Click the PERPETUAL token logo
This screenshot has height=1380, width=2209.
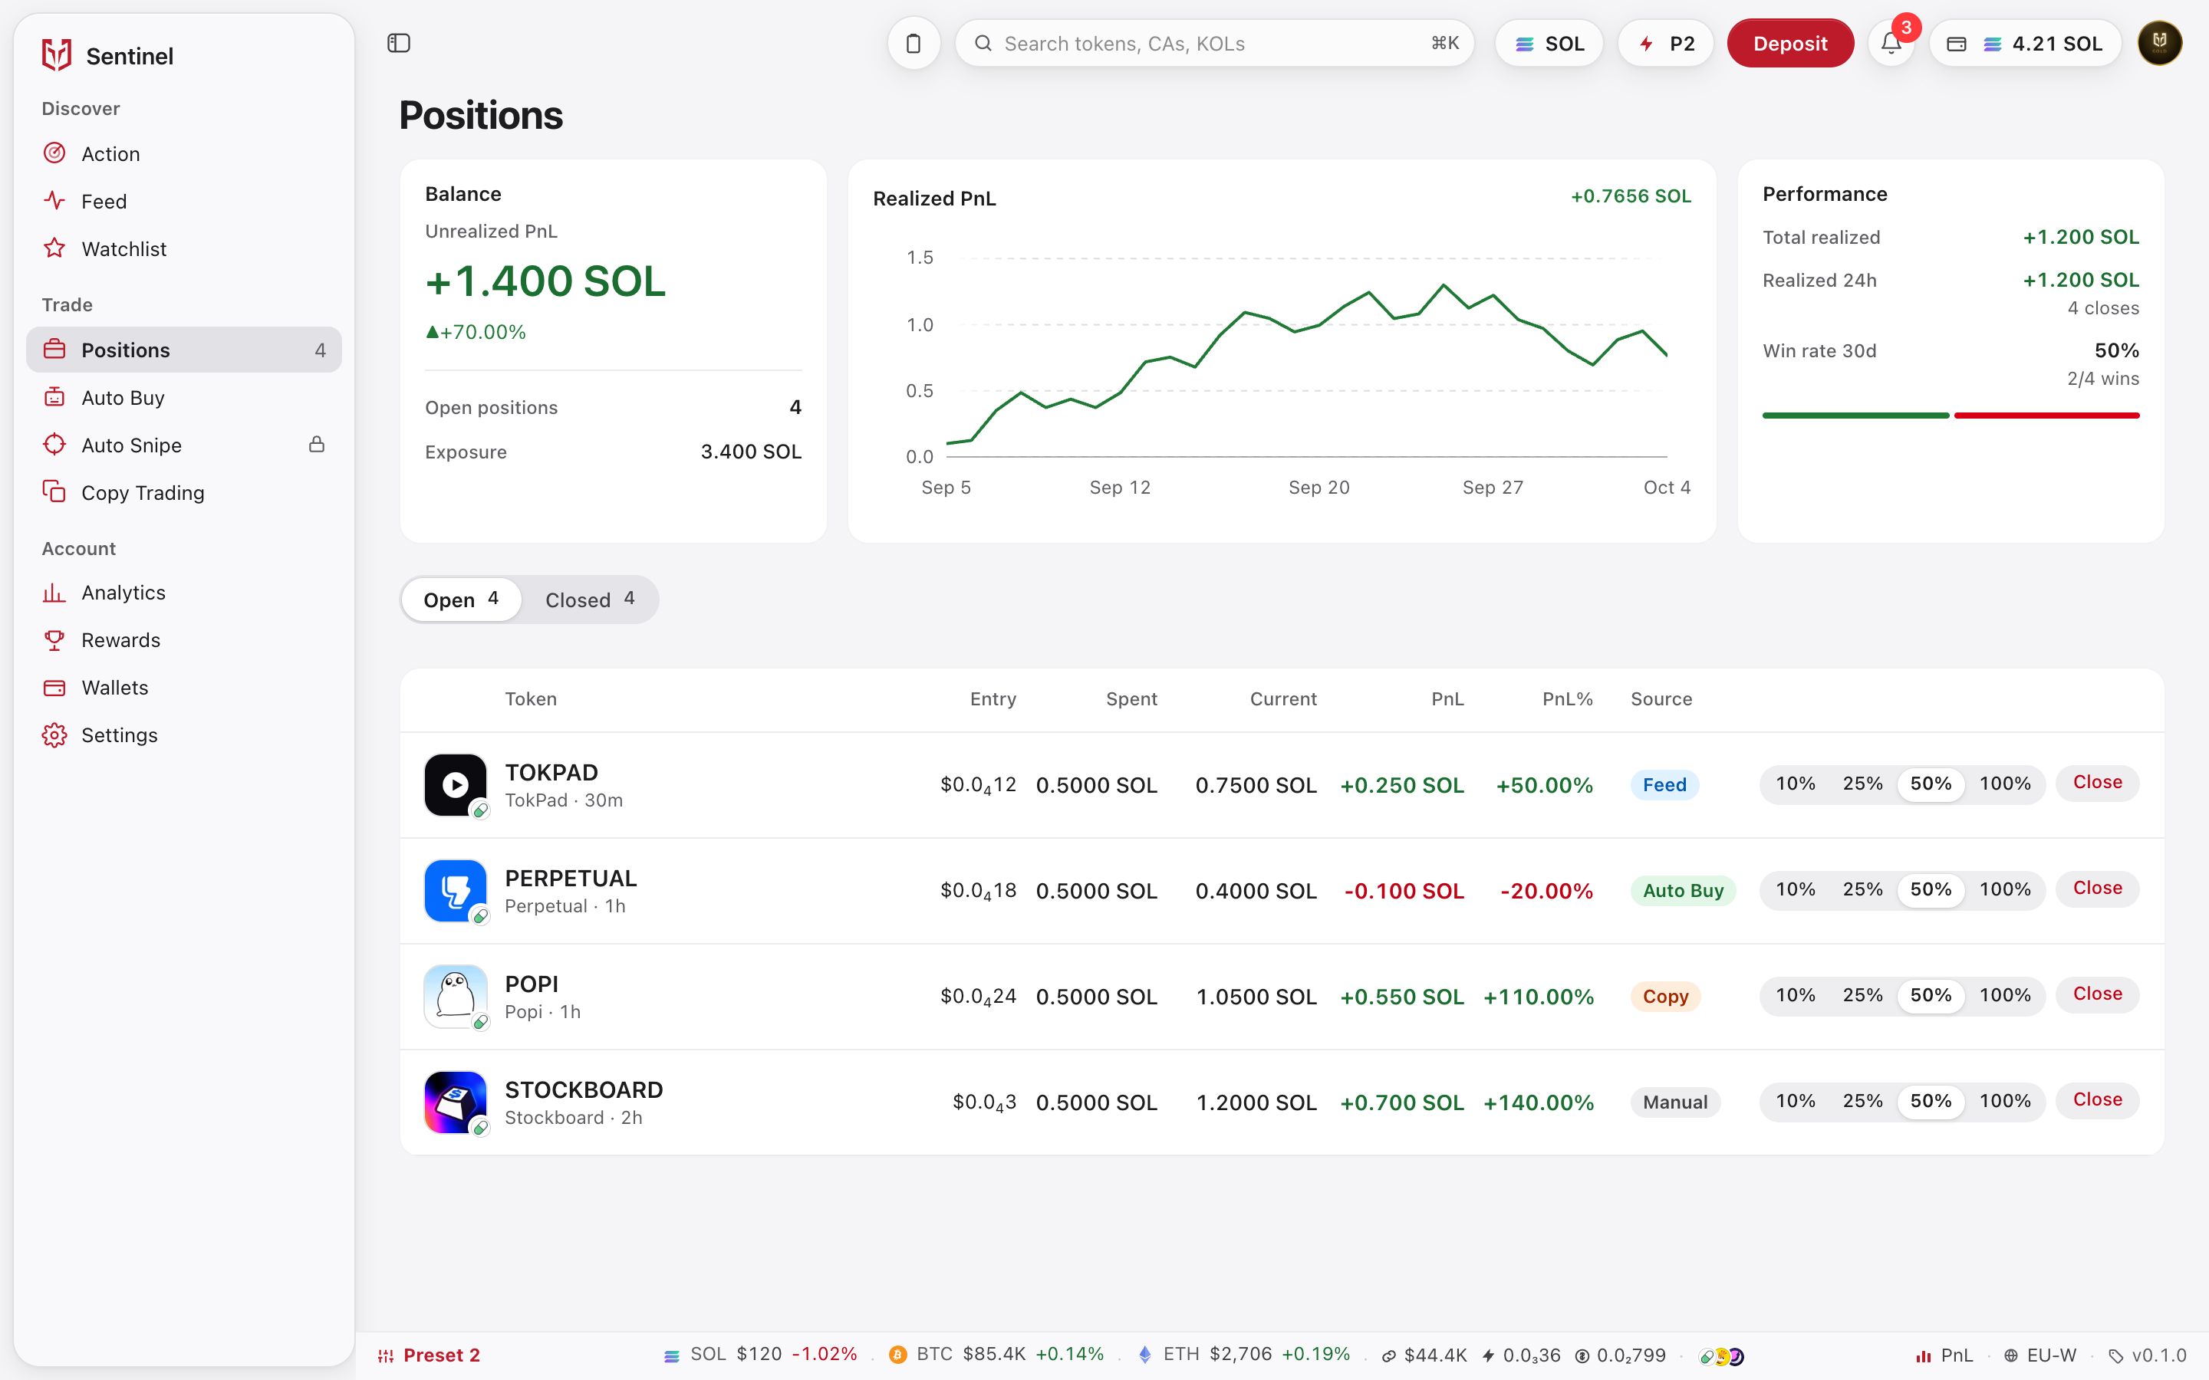point(456,891)
